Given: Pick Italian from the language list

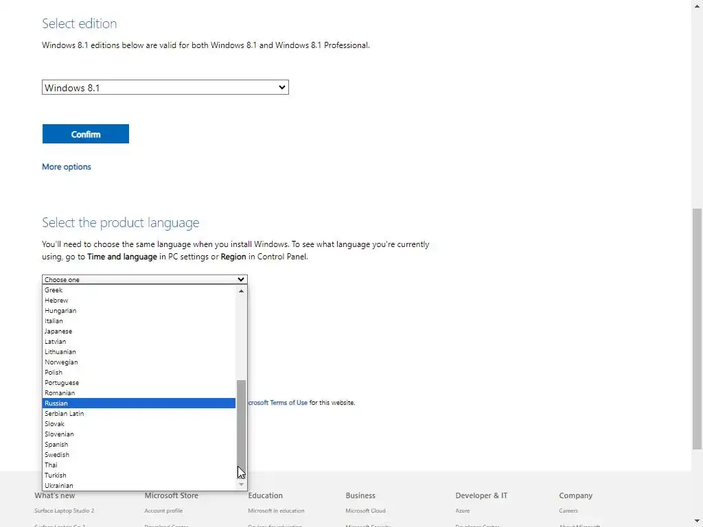Looking at the screenshot, I should (139, 321).
